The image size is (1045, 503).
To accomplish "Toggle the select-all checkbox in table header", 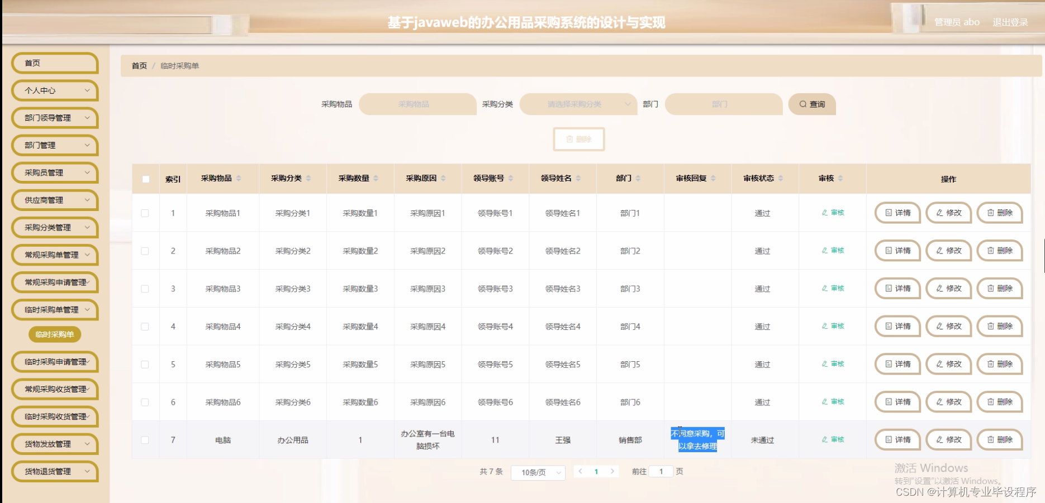I will click(x=145, y=179).
